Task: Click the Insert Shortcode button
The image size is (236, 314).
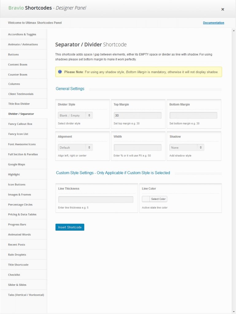Action: click(x=70, y=227)
